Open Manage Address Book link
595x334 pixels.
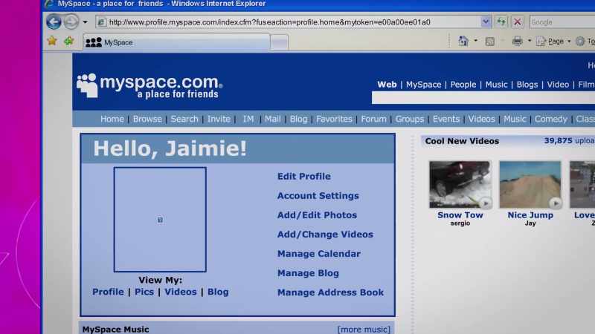330,292
